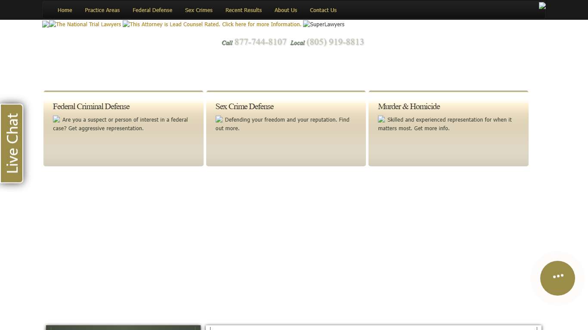Open the Lead Counsel Rated badge link
The height and width of the screenshot is (330, 588).
click(212, 24)
